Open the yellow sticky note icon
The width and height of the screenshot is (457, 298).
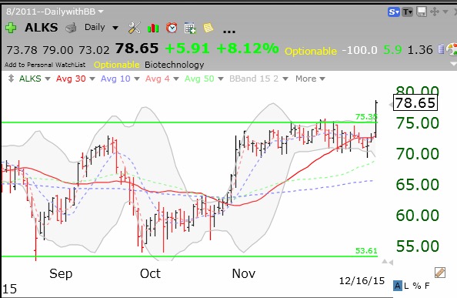[208, 28]
